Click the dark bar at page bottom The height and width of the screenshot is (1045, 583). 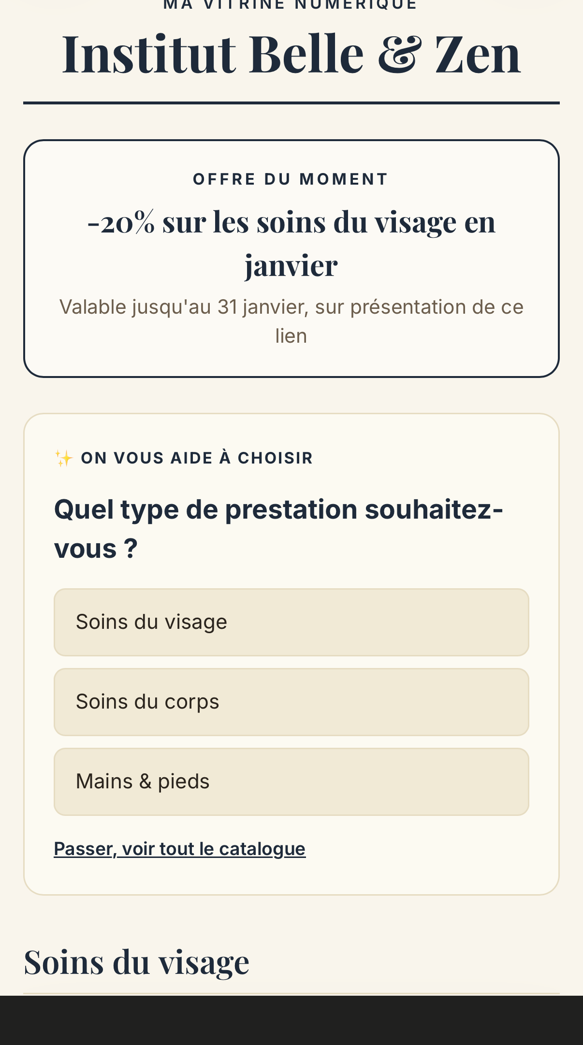point(291,1020)
